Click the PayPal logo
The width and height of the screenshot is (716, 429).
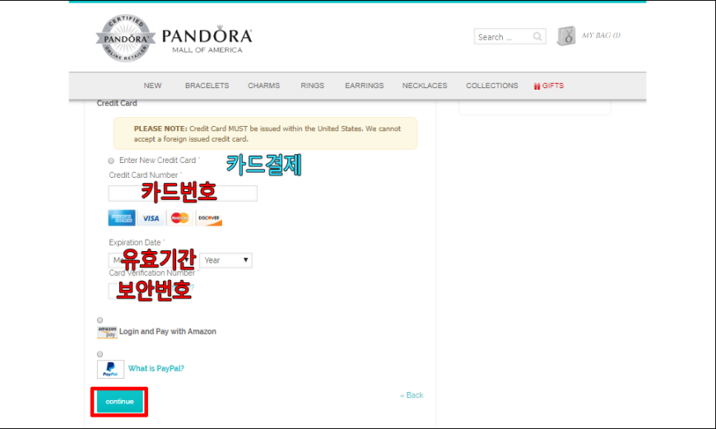tap(110, 369)
